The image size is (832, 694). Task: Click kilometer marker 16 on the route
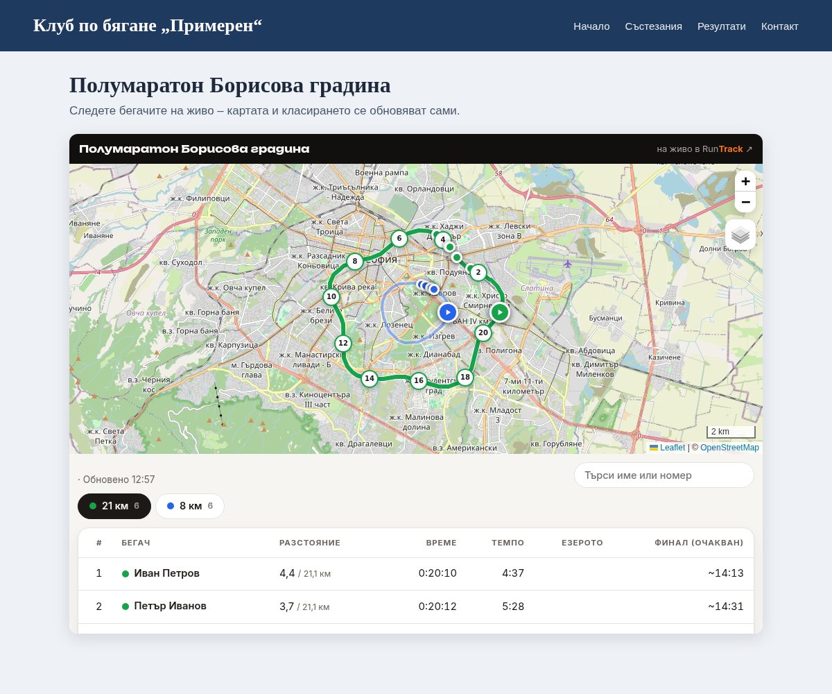click(419, 380)
